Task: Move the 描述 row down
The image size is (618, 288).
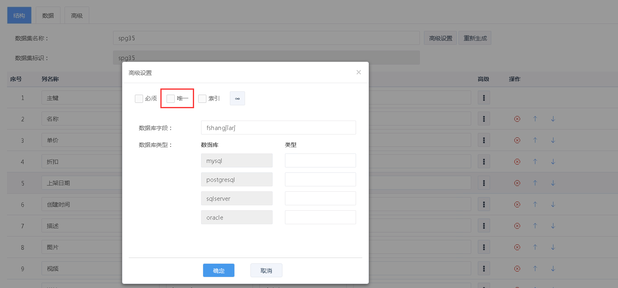Action: 553,226
